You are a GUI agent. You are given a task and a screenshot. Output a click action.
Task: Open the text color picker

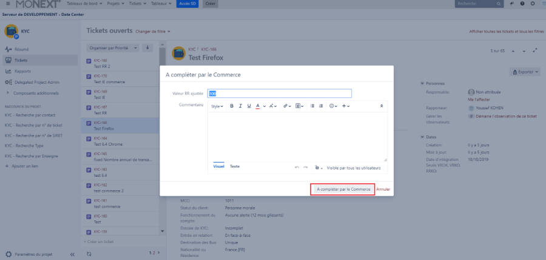[258, 106]
